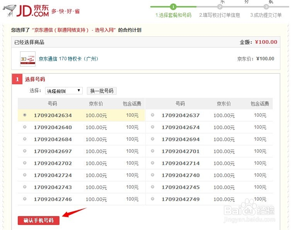Screen dimensions: 292x230
Task: Click step 1 circle in progress bar
Action: point(173,7)
